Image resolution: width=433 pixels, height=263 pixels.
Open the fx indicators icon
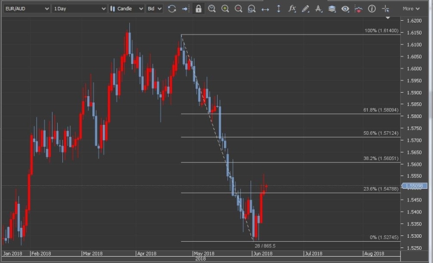click(292, 9)
